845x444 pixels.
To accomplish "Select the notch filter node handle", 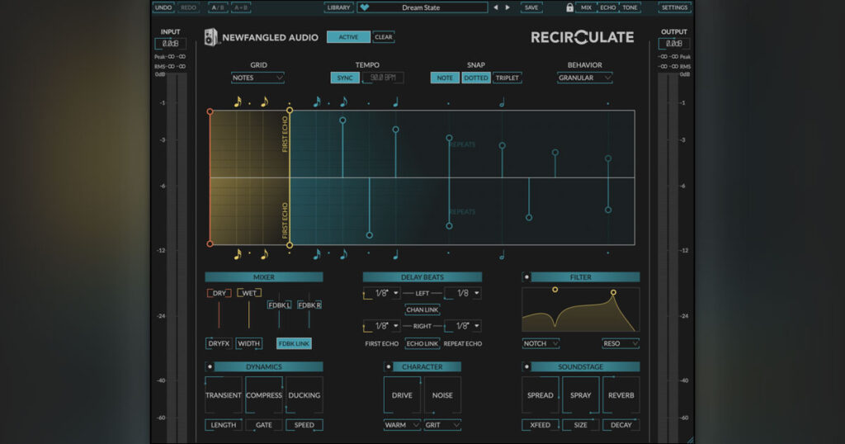I will (x=555, y=290).
